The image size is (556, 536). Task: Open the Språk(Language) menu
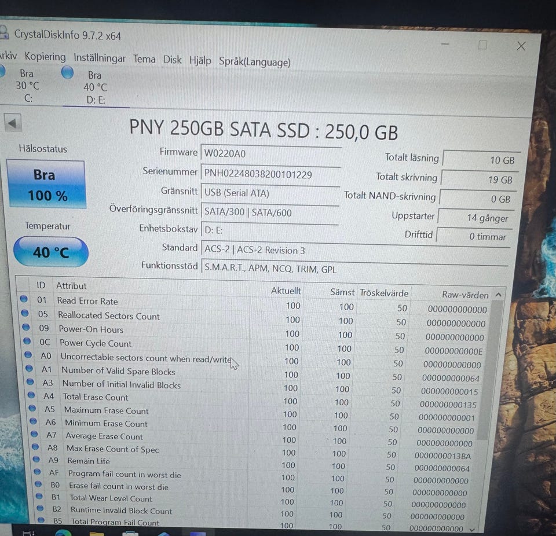255,62
